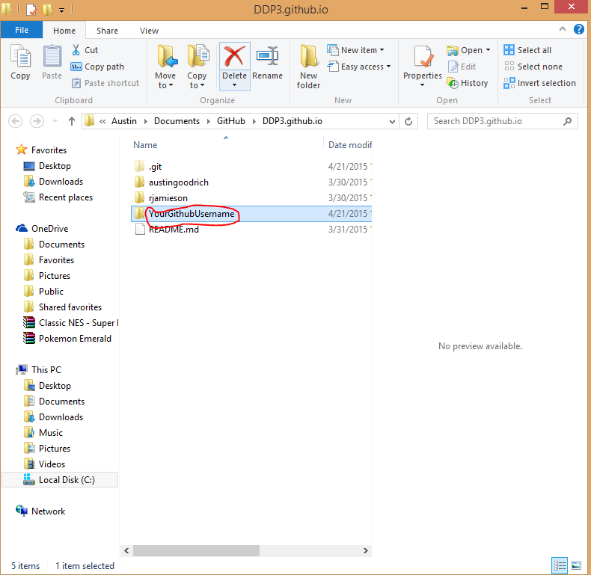Switch to the View ribbon tab
Image resolution: width=591 pixels, height=575 pixels.
point(149,31)
